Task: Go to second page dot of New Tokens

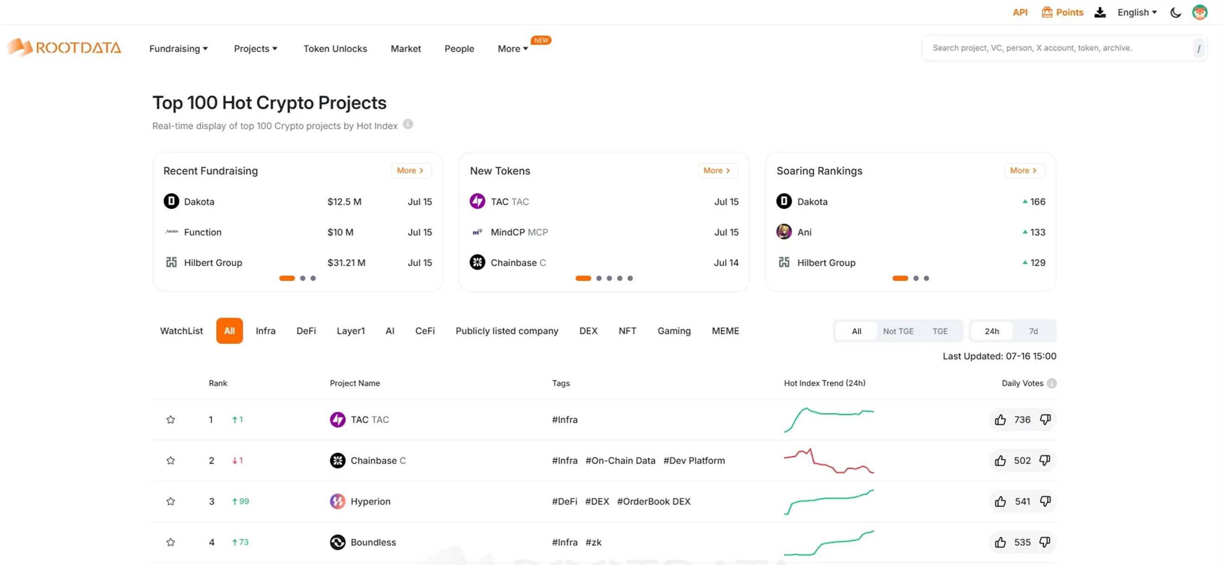Action: click(599, 279)
